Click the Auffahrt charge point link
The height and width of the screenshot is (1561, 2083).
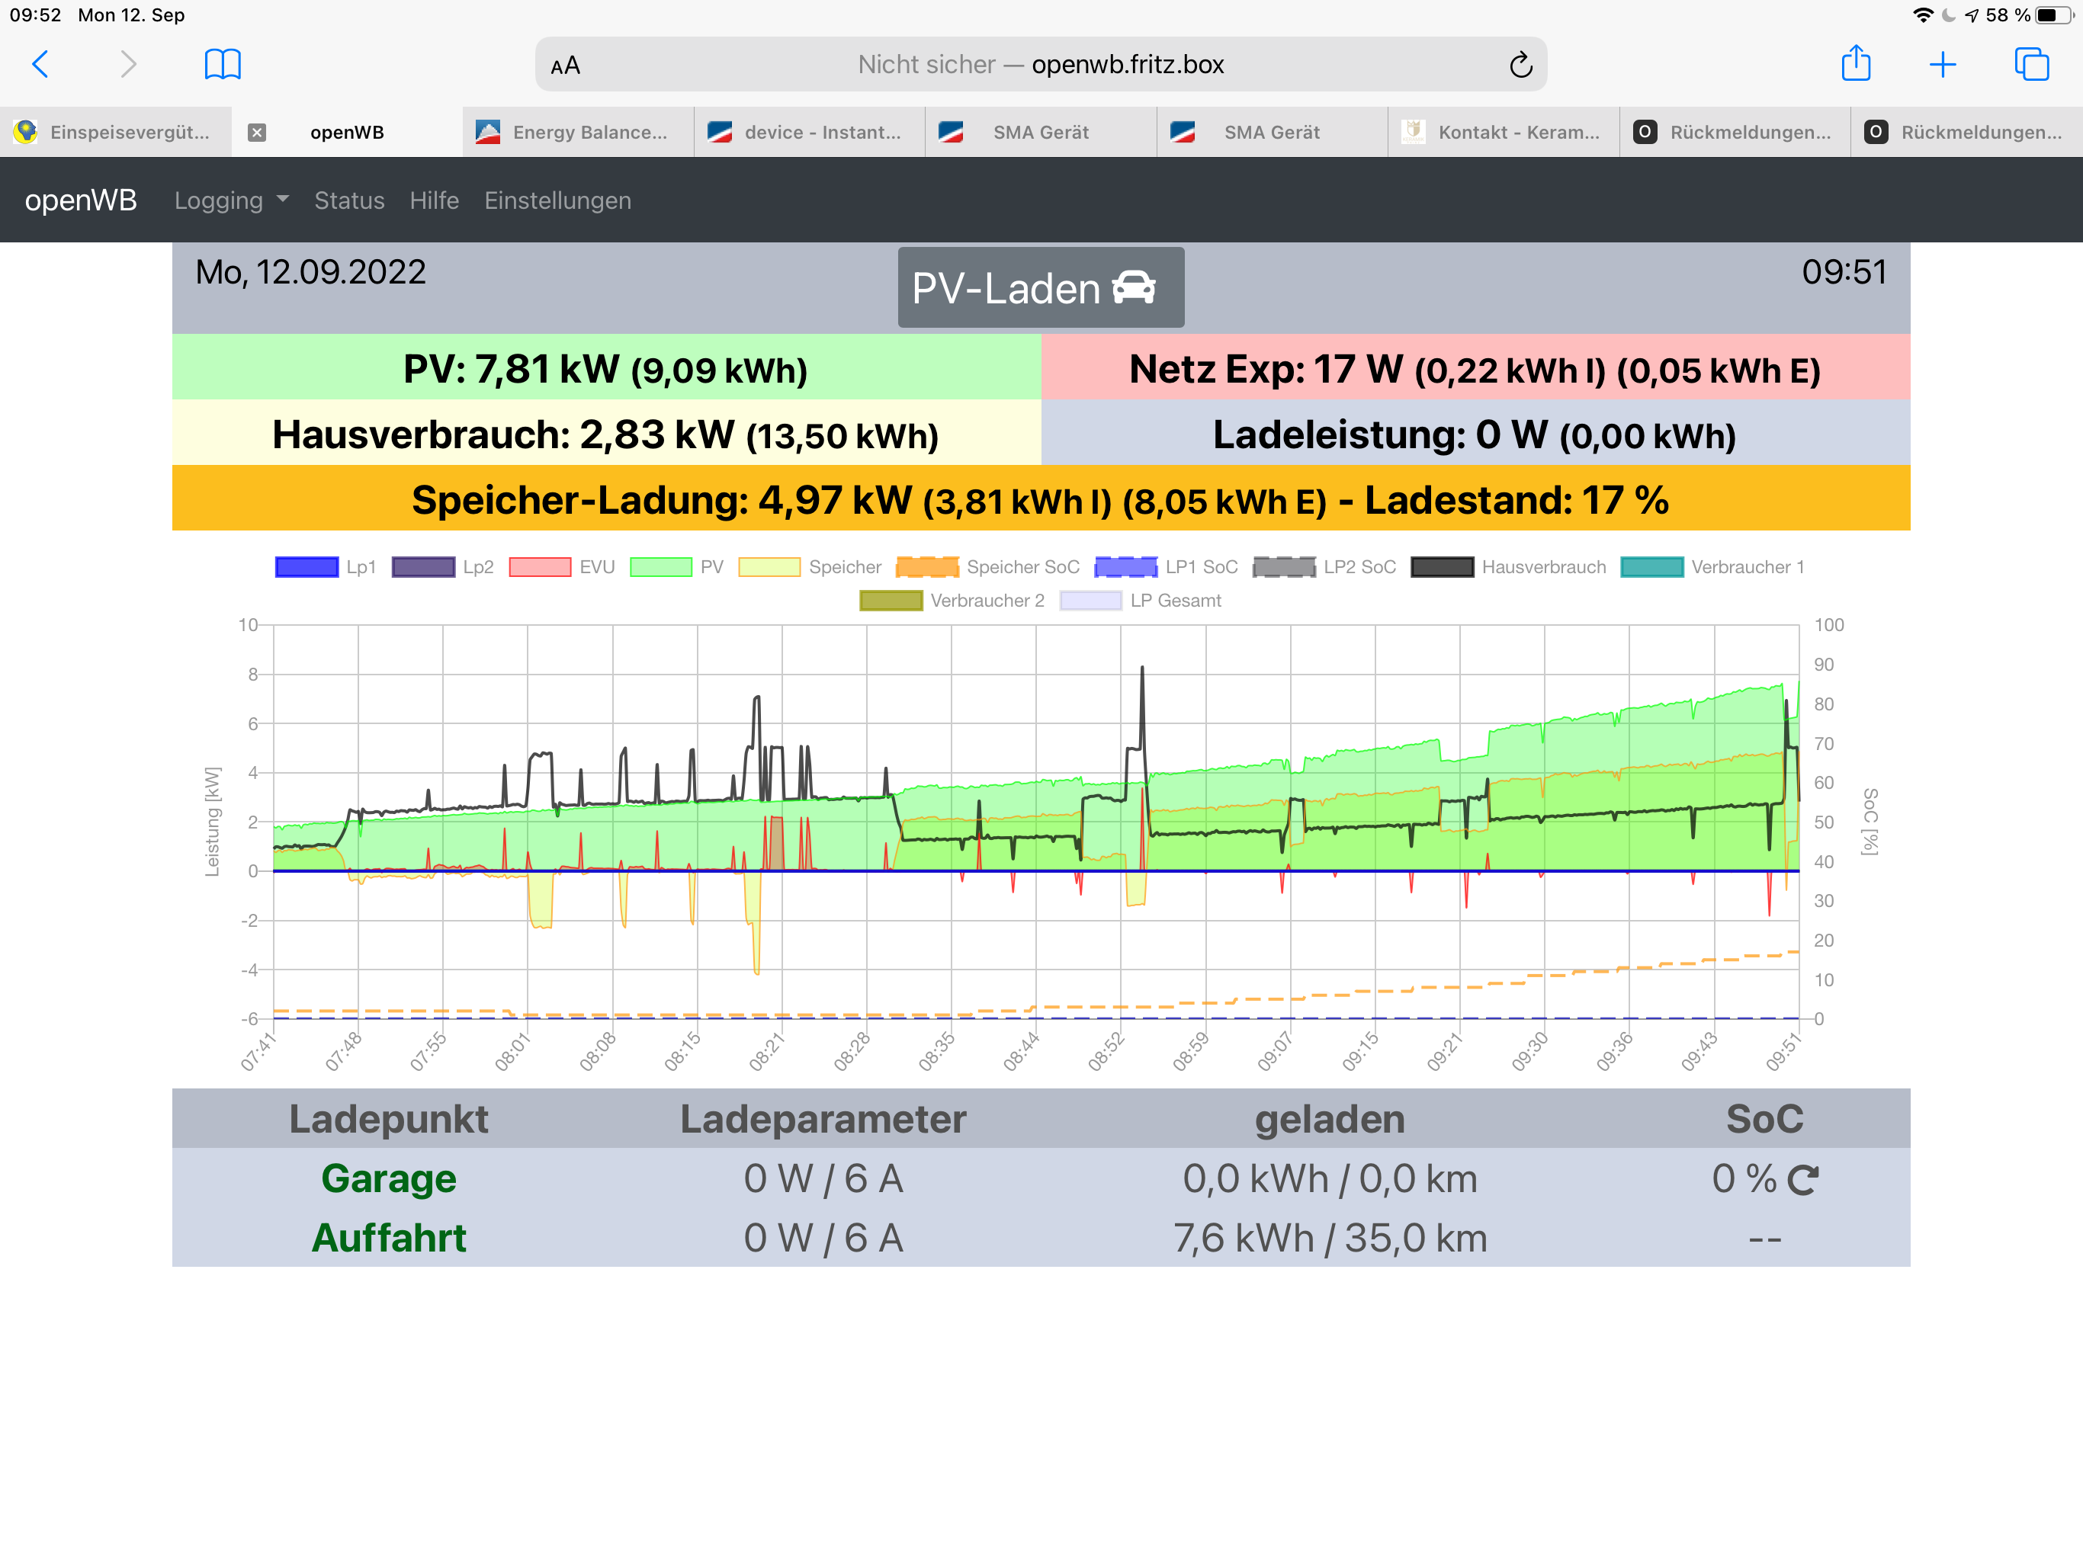(388, 1238)
